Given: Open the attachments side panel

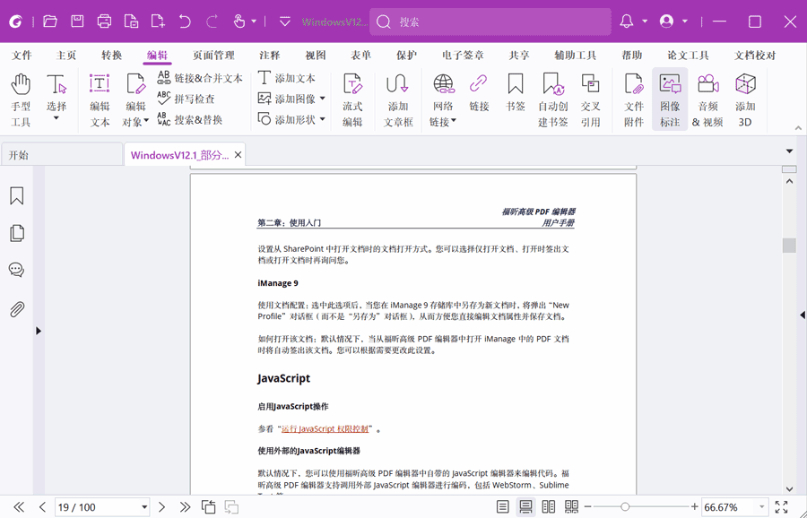Looking at the screenshot, I should coord(16,310).
